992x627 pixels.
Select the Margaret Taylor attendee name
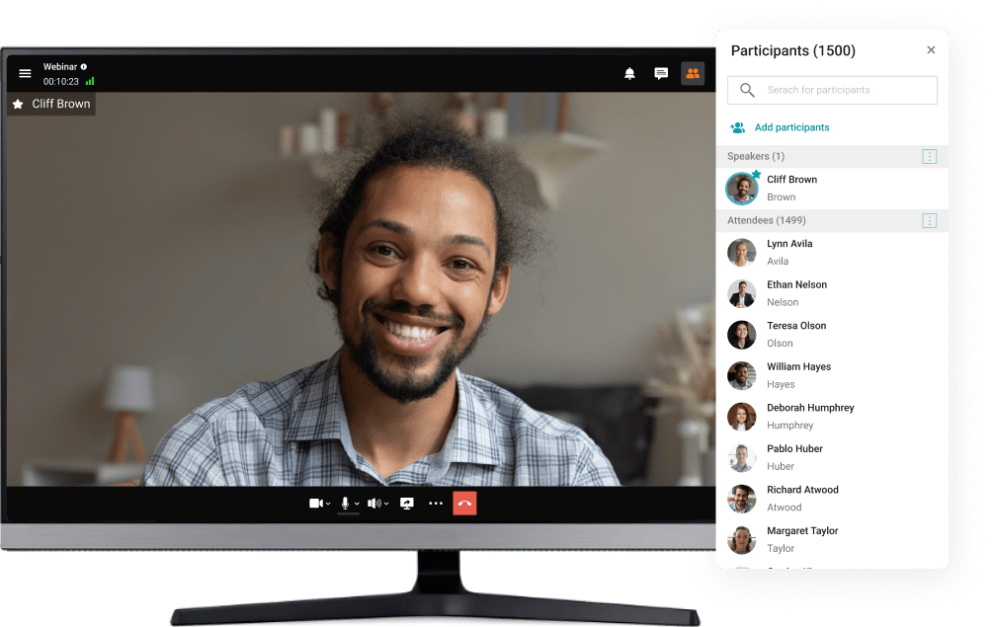pos(802,531)
